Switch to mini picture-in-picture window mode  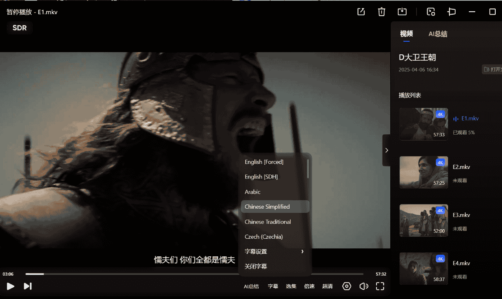click(x=431, y=12)
